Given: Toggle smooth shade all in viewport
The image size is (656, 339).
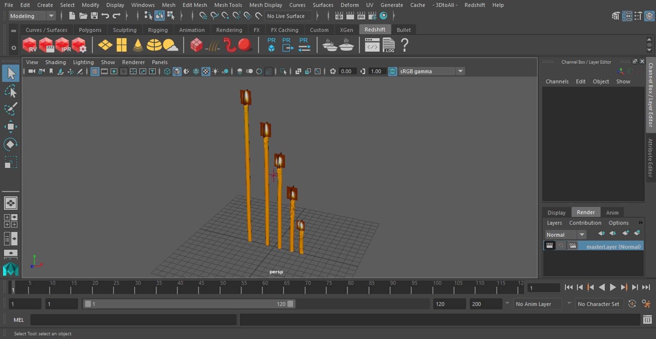Looking at the screenshot, I should pyautogui.click(x=177, y=71).
